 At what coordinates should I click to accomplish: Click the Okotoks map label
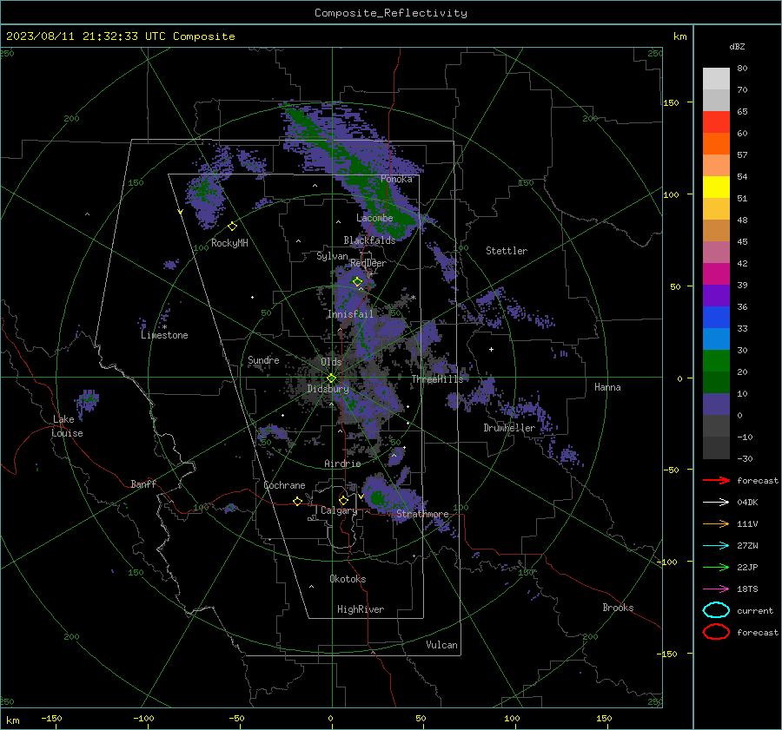[348, 579]
